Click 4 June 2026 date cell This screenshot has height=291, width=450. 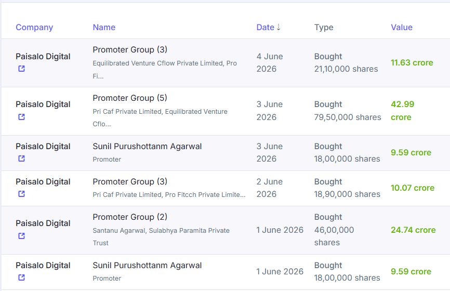click(x=270, y=62)
